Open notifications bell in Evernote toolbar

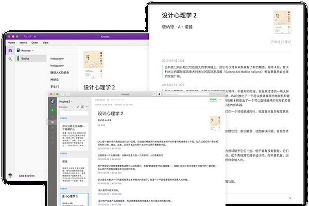click(159, 95)
